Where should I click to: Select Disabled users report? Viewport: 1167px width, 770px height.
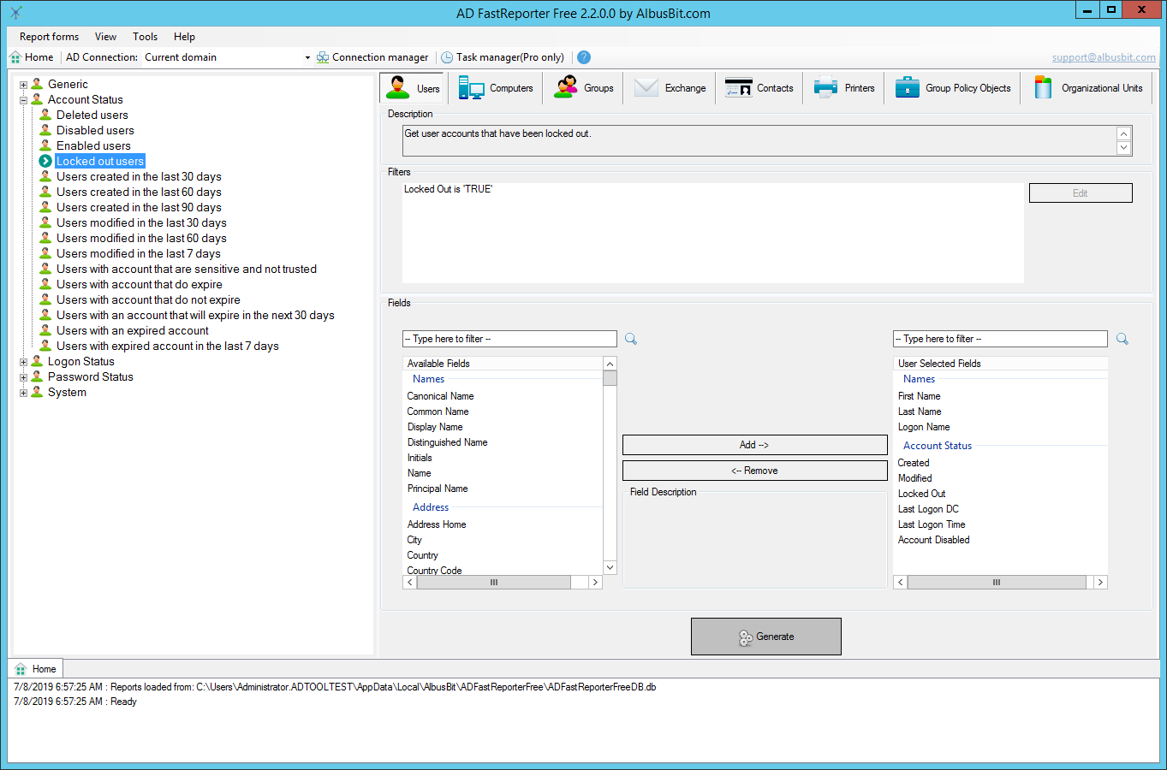(x=95, y=131)
